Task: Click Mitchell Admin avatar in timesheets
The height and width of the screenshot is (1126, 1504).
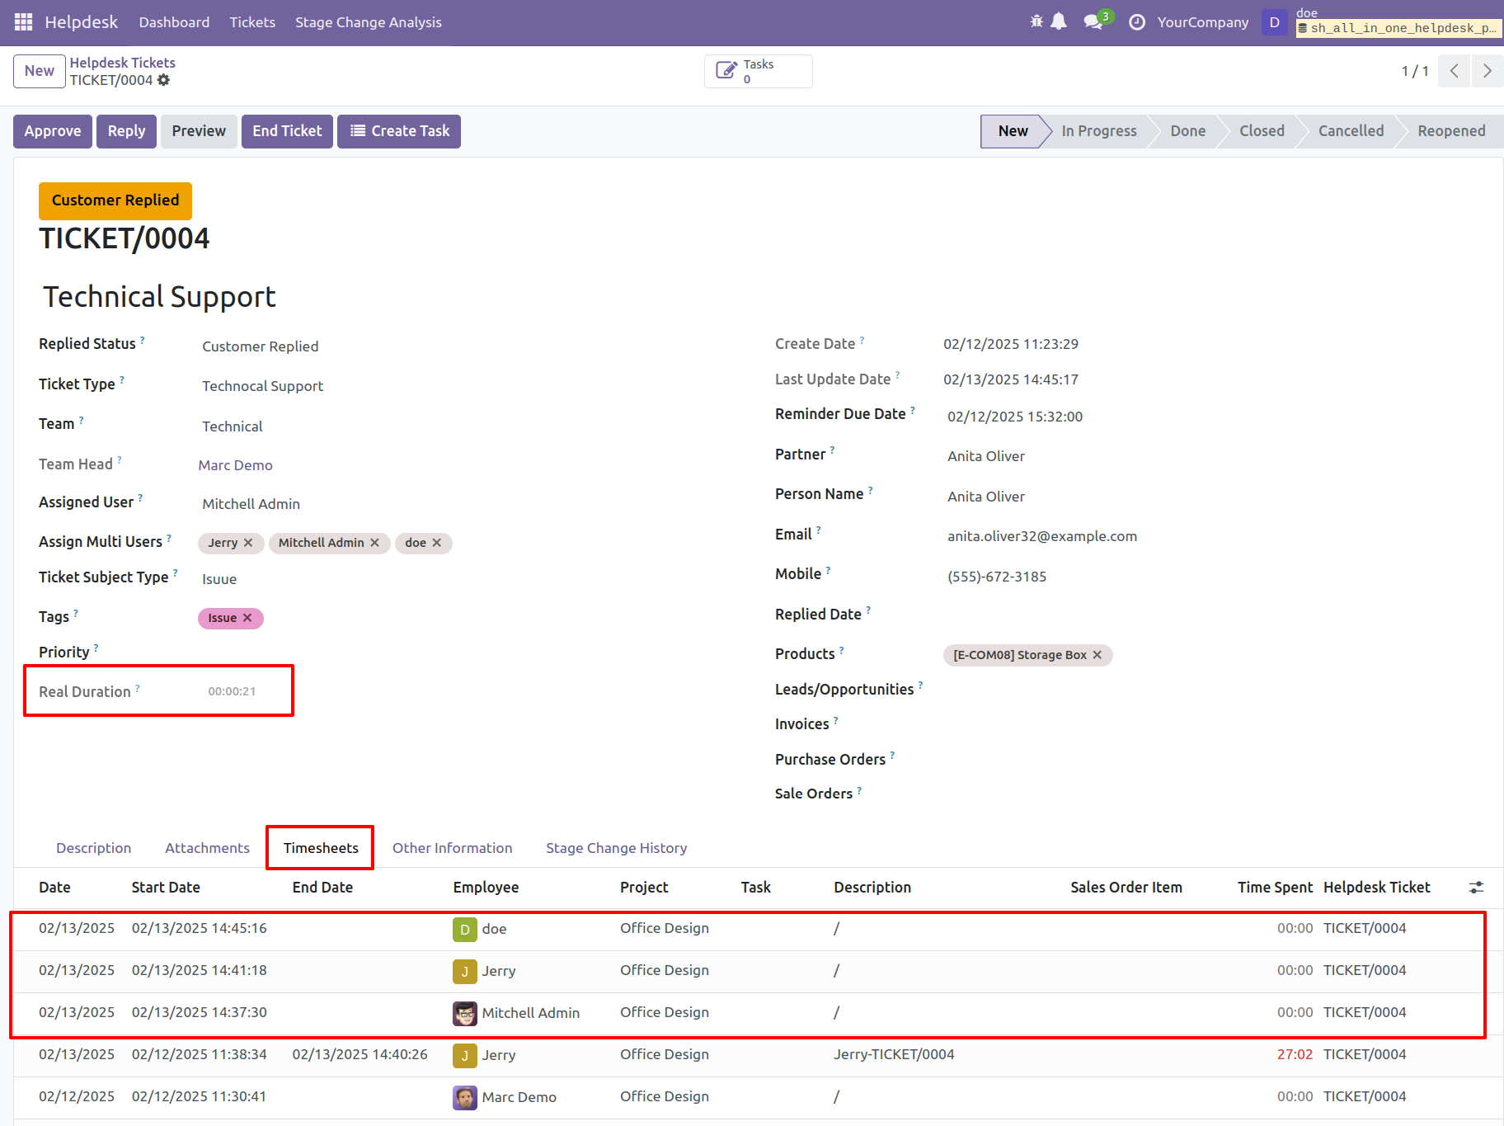Action: (465, 1014)
